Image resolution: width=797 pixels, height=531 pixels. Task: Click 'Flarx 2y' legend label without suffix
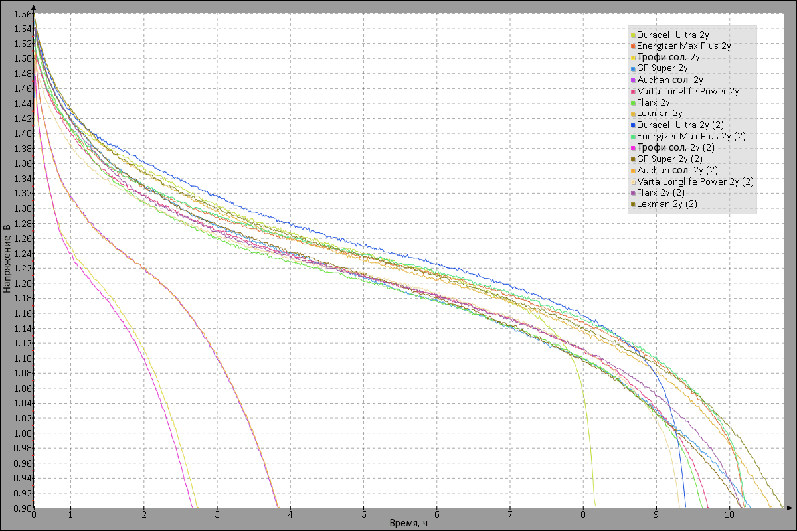pyautogui.click(x=654, y=102)
